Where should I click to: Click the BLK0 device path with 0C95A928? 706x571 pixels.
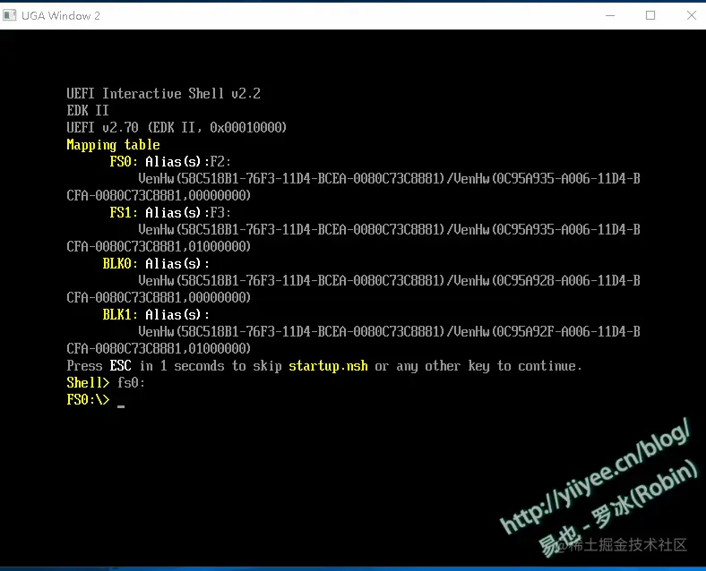pyautogui.click(x=389, y=280)
